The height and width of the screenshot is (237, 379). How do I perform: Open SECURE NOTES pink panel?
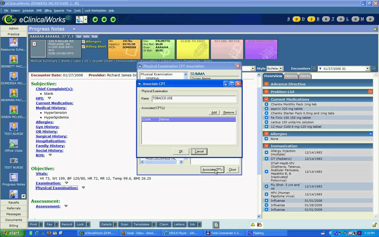tap(227, 49)
